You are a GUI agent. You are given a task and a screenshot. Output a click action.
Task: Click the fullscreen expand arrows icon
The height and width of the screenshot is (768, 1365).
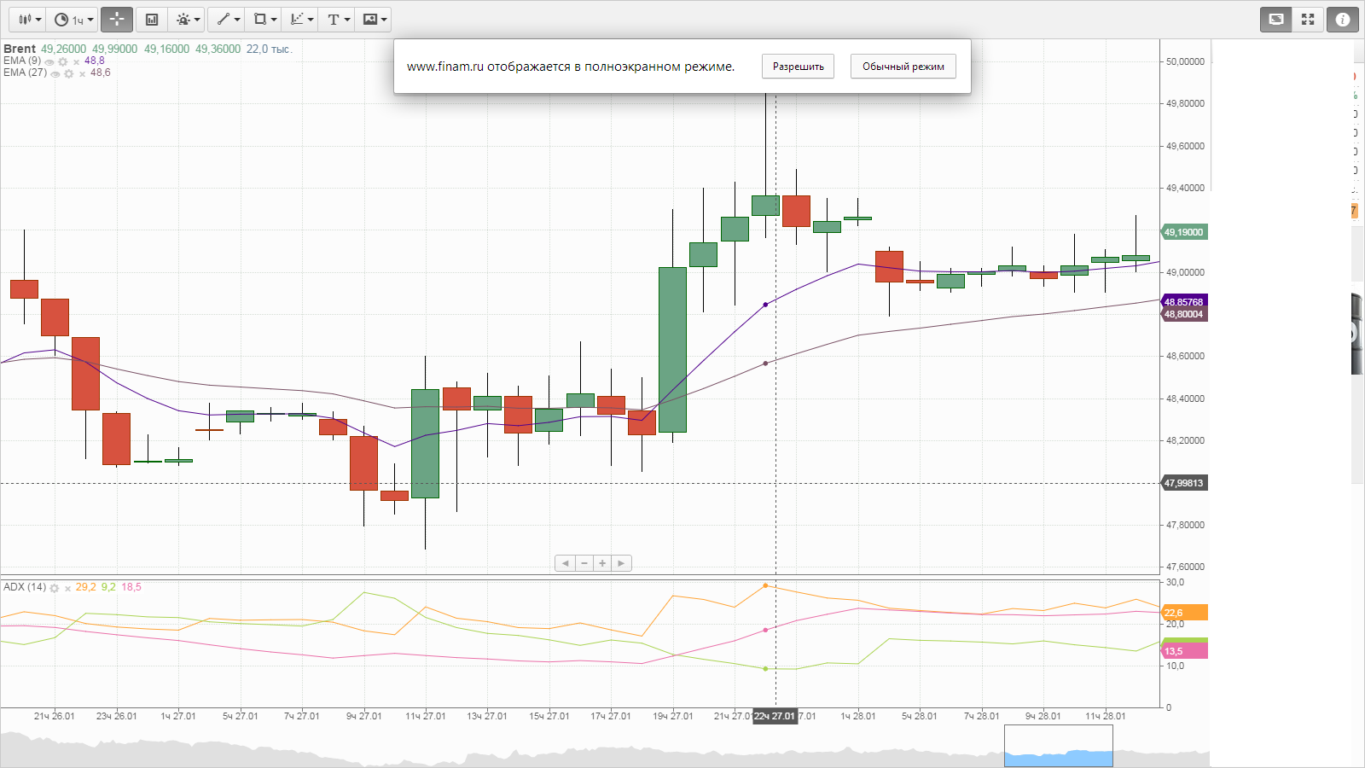click(x=1308, y=20)
